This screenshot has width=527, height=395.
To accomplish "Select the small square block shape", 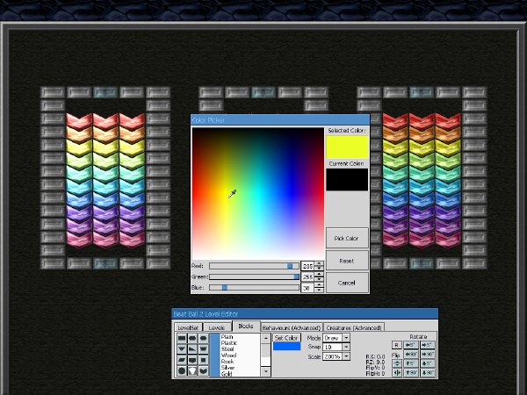I will click(x=203, y=360).
